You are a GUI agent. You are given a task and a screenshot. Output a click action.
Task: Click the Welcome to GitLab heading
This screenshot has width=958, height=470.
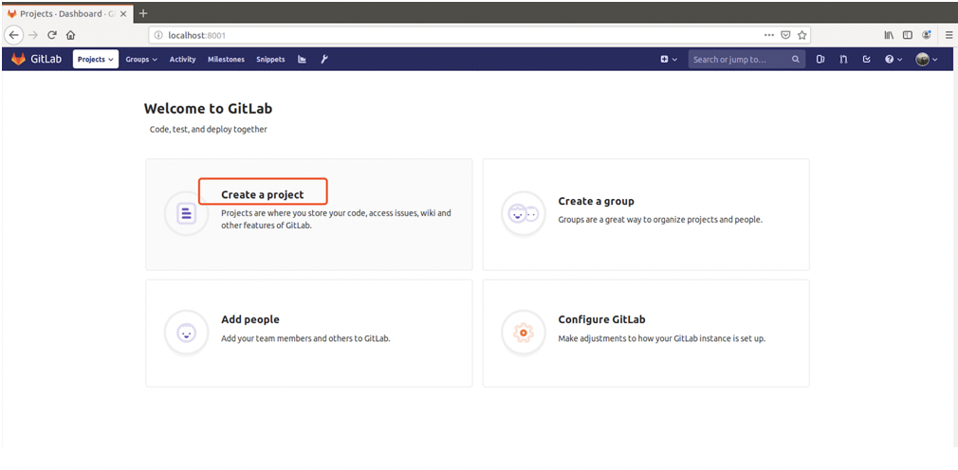[x=209, y=109]
